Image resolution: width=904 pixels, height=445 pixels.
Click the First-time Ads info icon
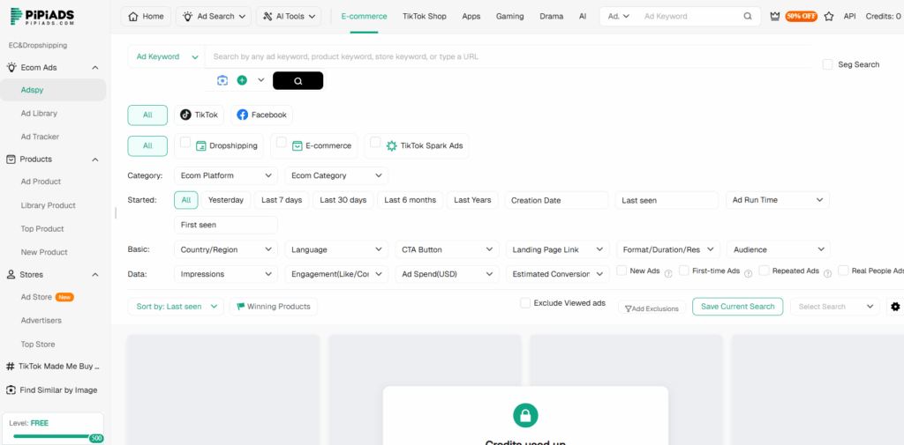point(749,274)
